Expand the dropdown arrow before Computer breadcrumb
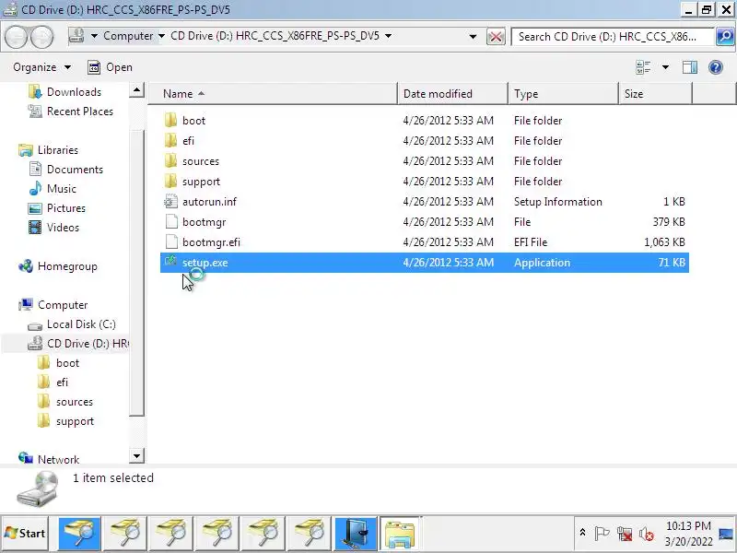The height and width of the screenshot is (553, 737). (94, 36)
